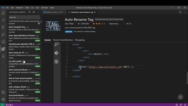Screen dimensions: 188x106
Task: Split the editor to the right
Action: [x=180, y=12]
